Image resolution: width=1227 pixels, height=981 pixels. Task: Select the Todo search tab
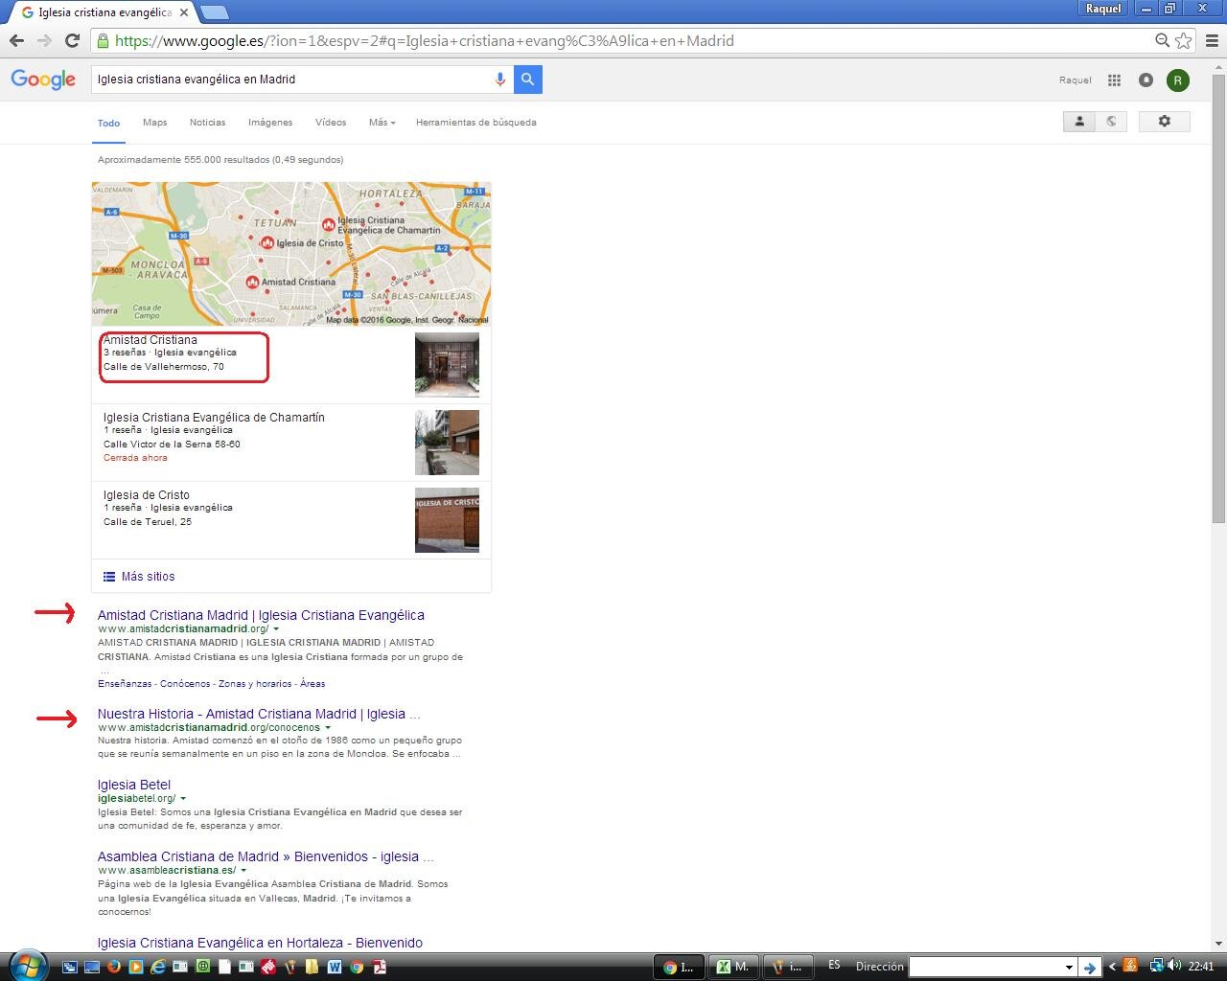click(x=108, y=123)
